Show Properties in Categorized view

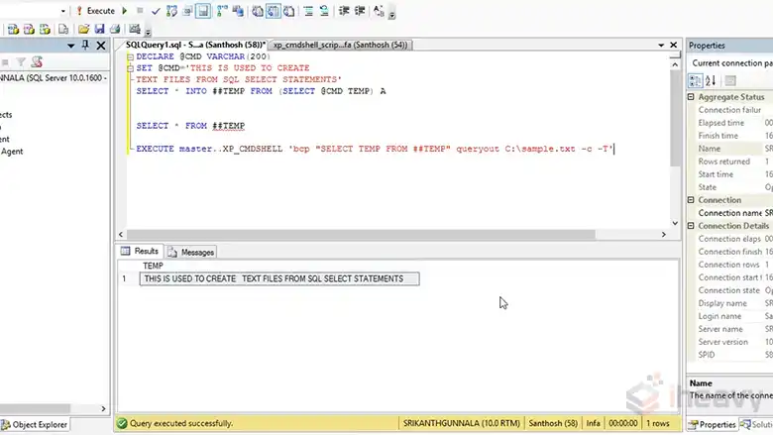point(695,80)
